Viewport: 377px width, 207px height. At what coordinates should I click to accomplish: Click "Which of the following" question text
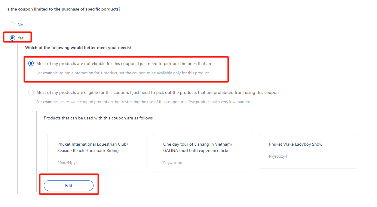pyautogui.click(x=78, y=48)
